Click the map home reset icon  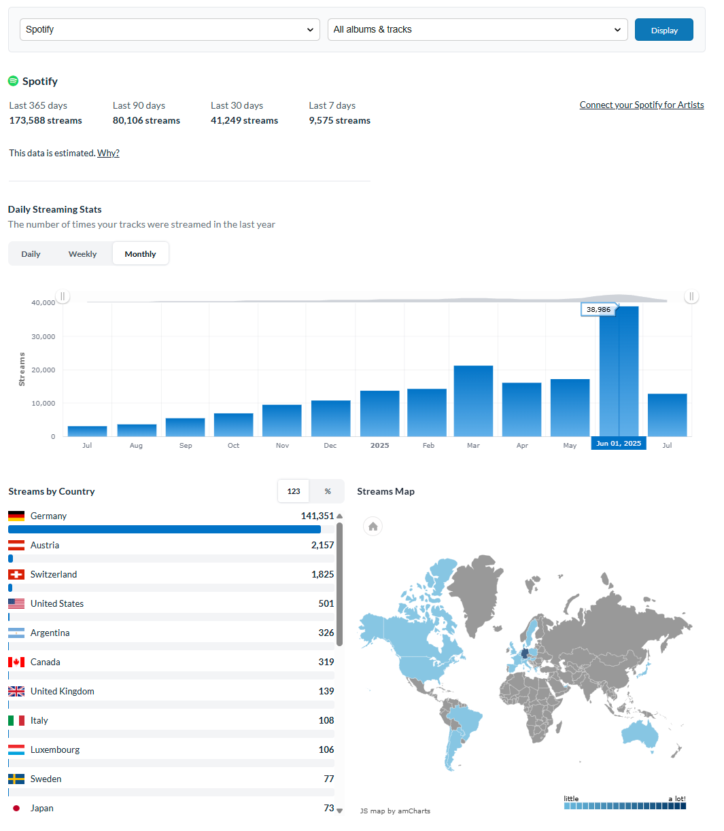point(373,527)
